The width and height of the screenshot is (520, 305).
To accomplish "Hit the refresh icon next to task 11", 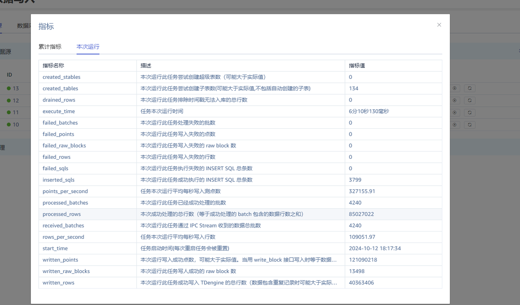I will pos(470,112).
